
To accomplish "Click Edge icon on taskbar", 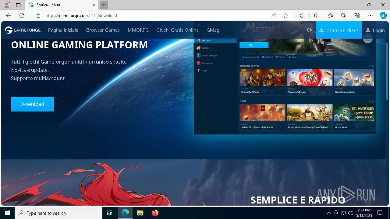I will [125, 213].
